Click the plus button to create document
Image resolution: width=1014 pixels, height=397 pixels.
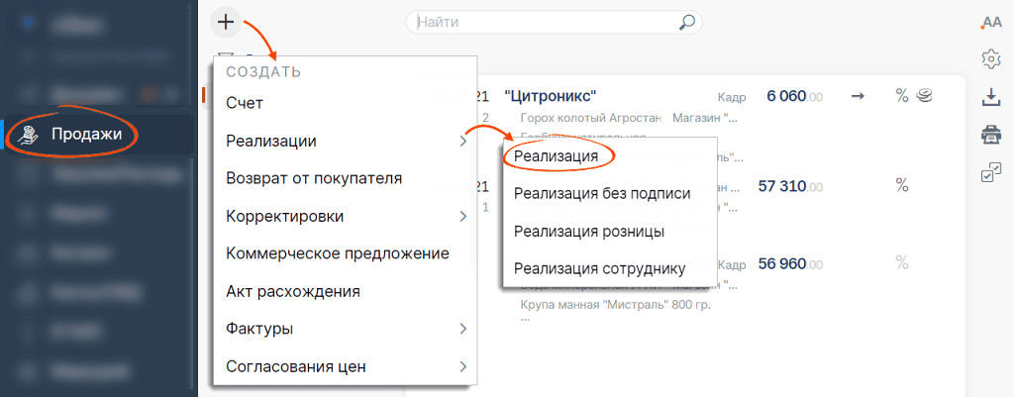[226, 21]
